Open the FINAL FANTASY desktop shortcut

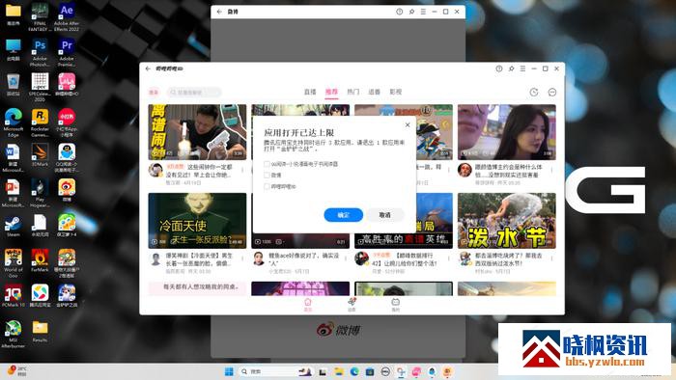40,17
